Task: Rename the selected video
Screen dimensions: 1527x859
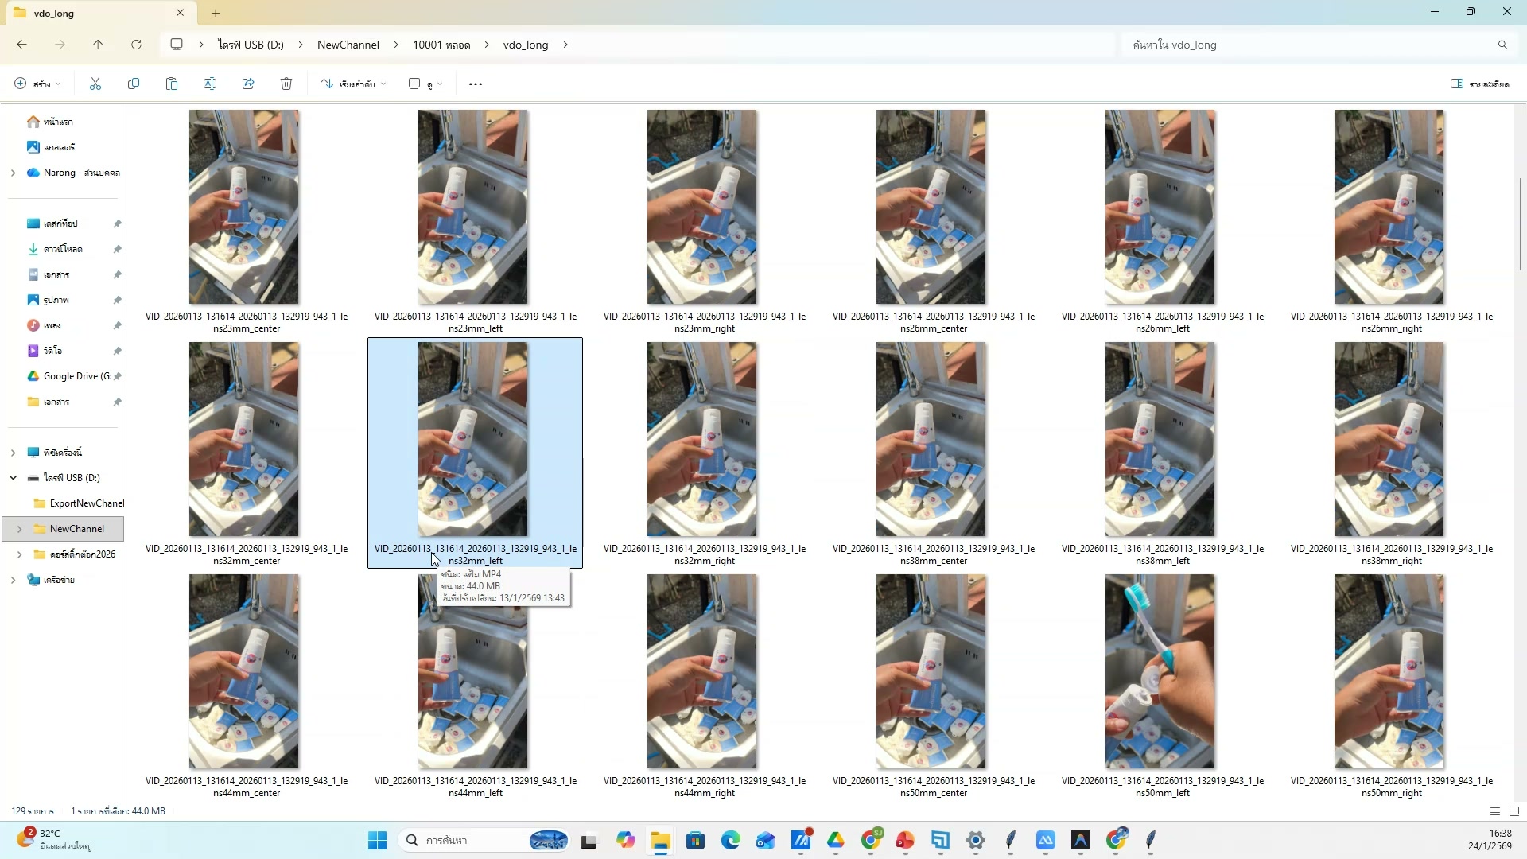Action: coord(210,84)
